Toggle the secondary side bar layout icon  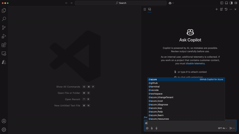click(231, 3)
